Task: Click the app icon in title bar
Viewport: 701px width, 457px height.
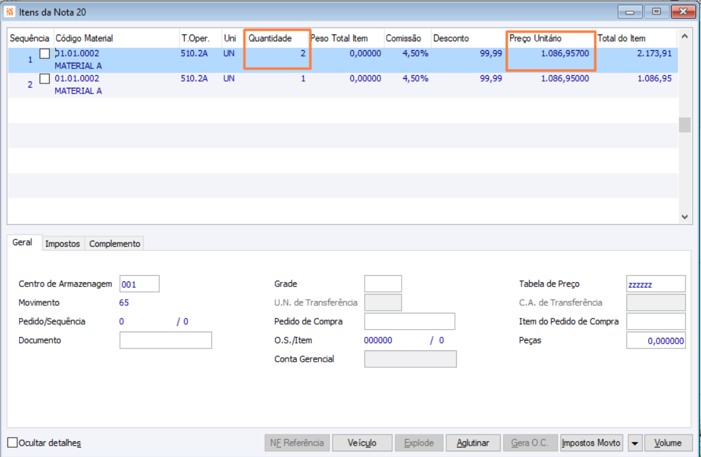Action: pos(9,12)
